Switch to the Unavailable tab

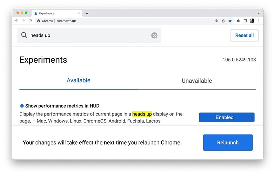[x=197, y=81]
